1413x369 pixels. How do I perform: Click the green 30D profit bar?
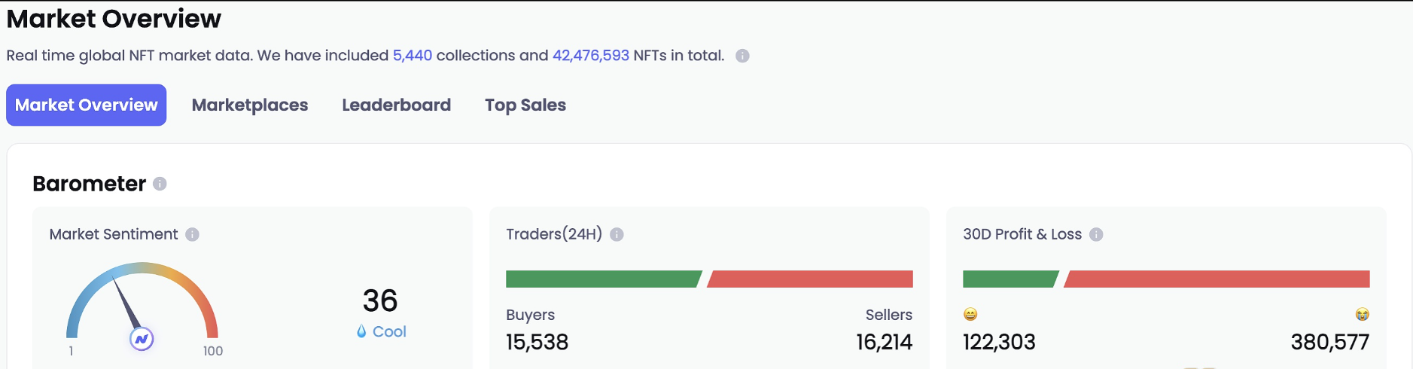[1010, 279]
